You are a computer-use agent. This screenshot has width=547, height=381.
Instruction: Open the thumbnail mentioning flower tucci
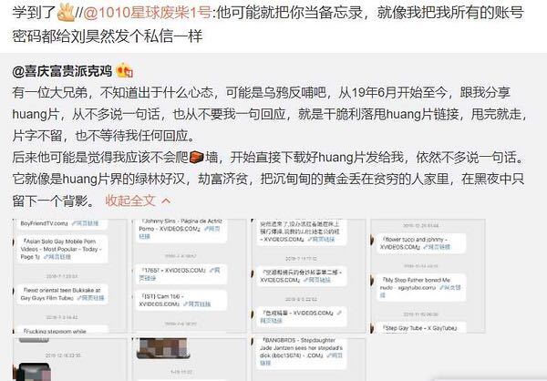click(x=428, y=275)
